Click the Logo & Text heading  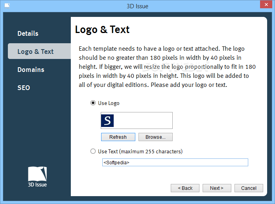click(x=102, y=29)
